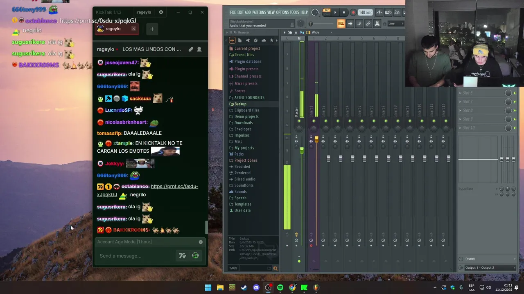Stop playback in FL Studio
Viewport: 524px width, 294px height.
point(344,13)
